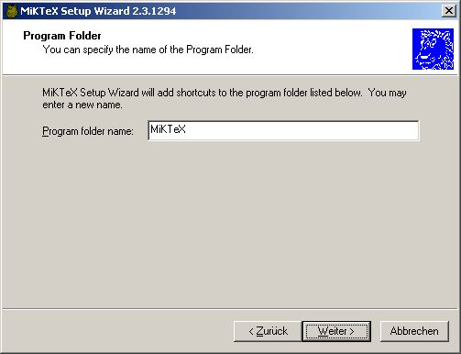Click the subtitle about specifying the Program Folder name
Image resolution: width=461 pixels, height=354 pixels.
[x=148, y=50]
